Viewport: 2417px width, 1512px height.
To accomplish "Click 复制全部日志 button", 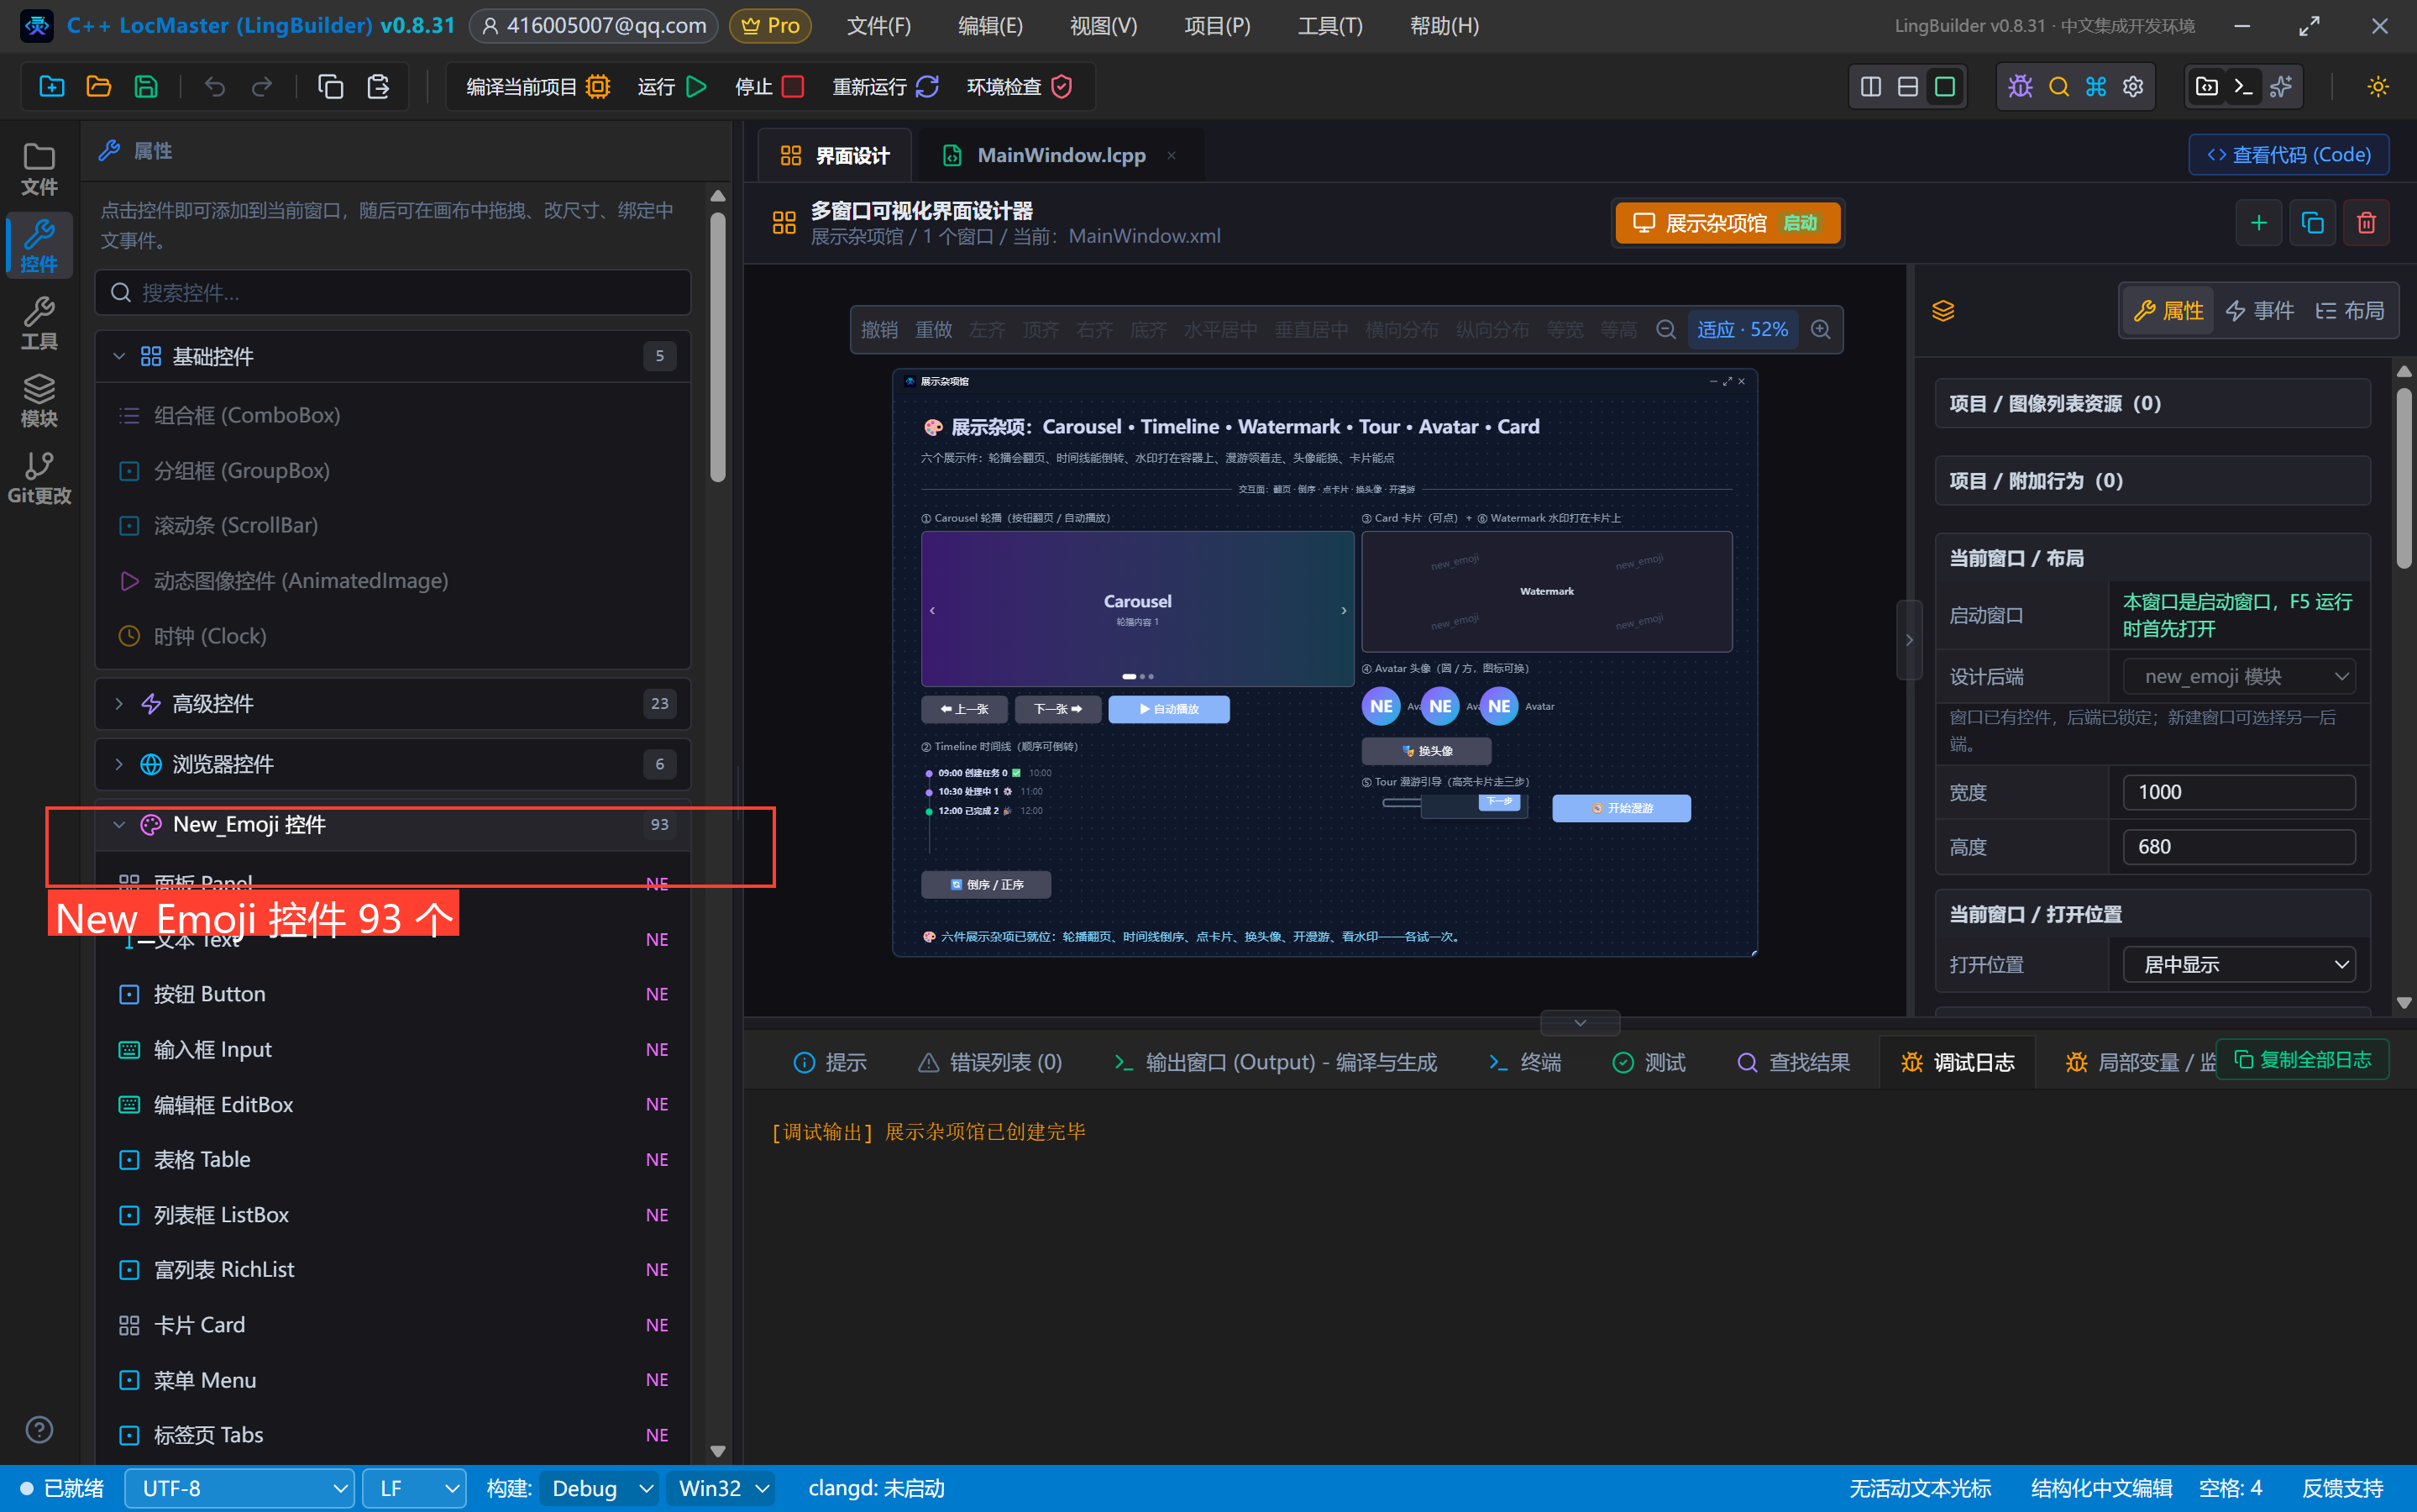I will click(2302, 1059).
